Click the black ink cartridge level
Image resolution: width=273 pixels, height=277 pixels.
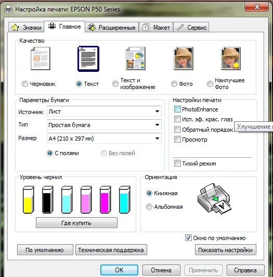click(x=47, y=199)
